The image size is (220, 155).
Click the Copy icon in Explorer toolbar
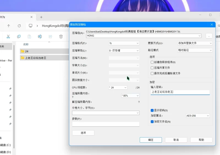[x=19, y=37]
